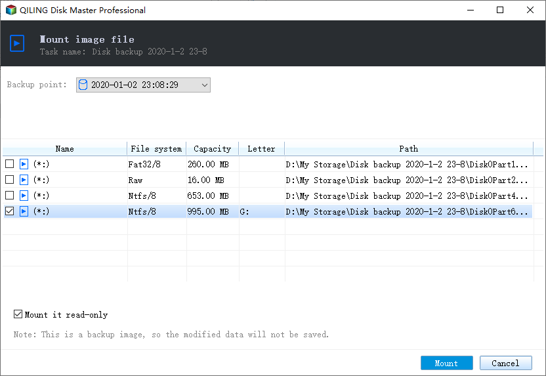Click the Mount image file header icon
The image size is (546, 376).
16,43
